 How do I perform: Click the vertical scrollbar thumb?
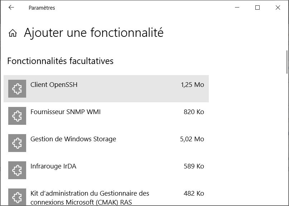tap(287, 62)
